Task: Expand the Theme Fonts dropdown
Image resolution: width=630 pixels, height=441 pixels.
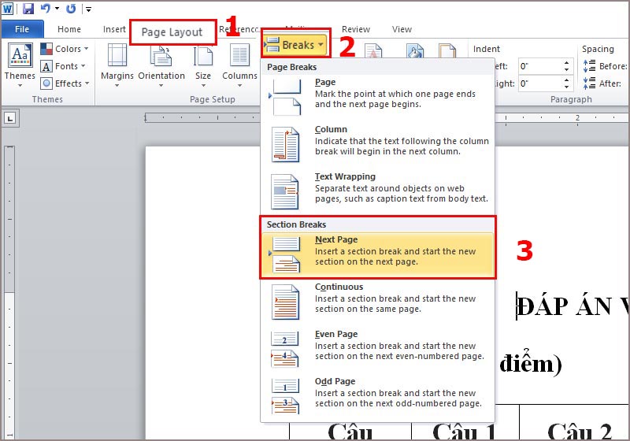Action: [x=63, y=66]
